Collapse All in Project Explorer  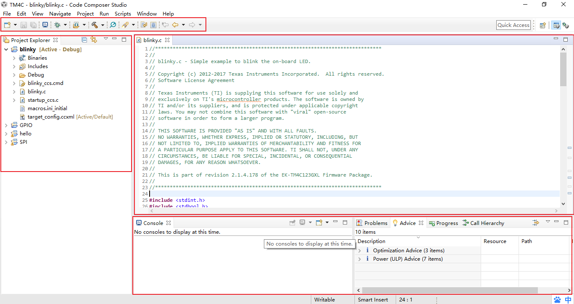pyautogui.click(x=84, y=40)
